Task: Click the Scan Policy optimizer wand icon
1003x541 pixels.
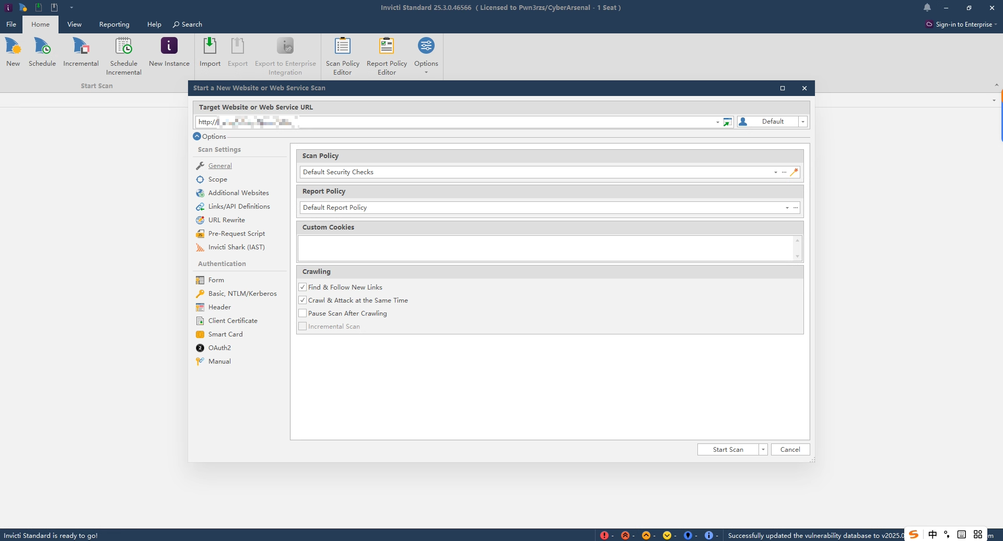Action: 794,172
